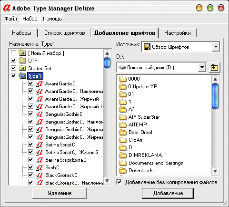Select the Type1 set label
229x207 pixels.
pos(35,76)
